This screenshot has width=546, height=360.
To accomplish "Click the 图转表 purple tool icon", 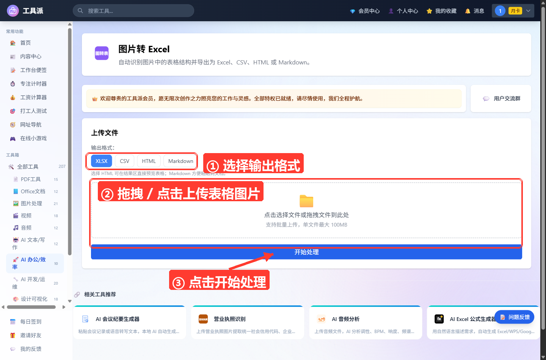I will point(102,53).
